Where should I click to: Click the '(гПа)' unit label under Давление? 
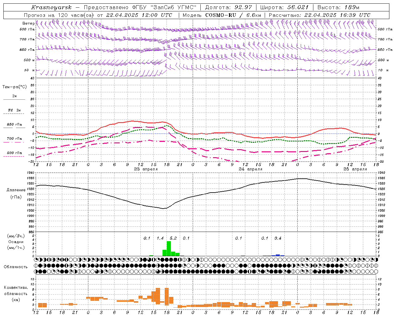[15, 197]
